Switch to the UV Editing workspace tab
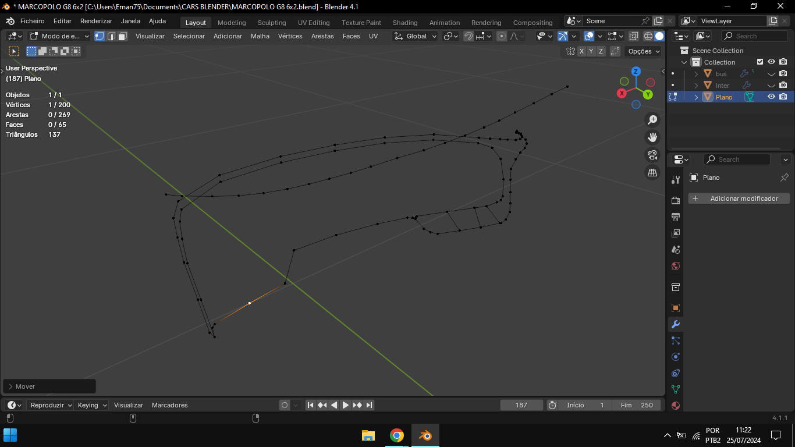795x447 pixels. 314,23
